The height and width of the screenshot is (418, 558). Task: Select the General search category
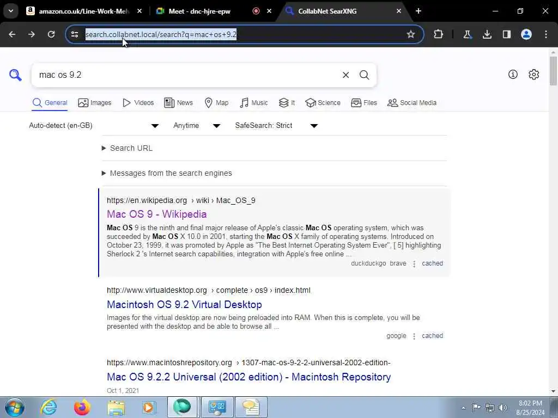[x=50, y=103]
